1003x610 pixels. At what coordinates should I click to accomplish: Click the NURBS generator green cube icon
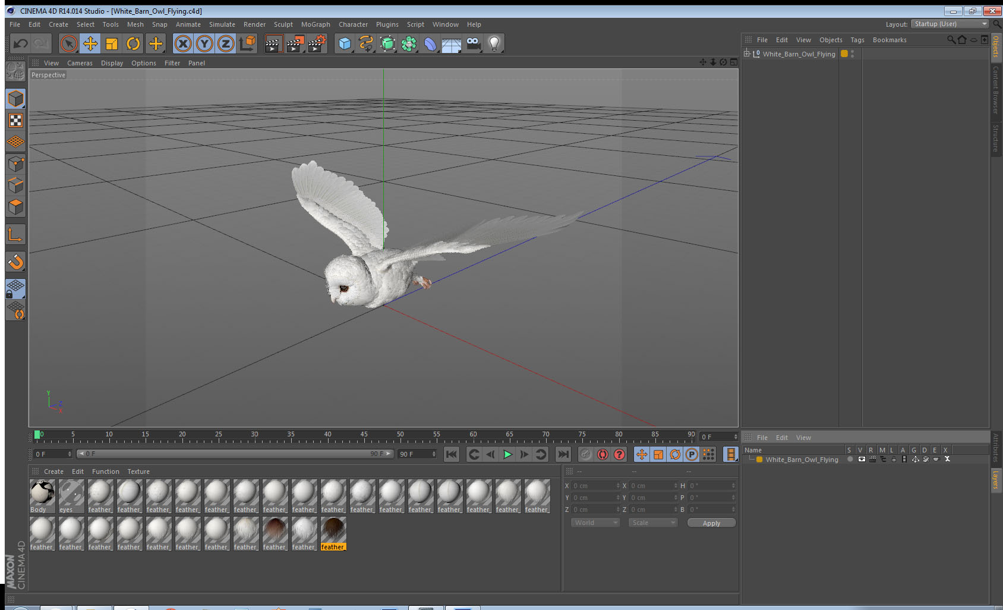pos(387,43)
